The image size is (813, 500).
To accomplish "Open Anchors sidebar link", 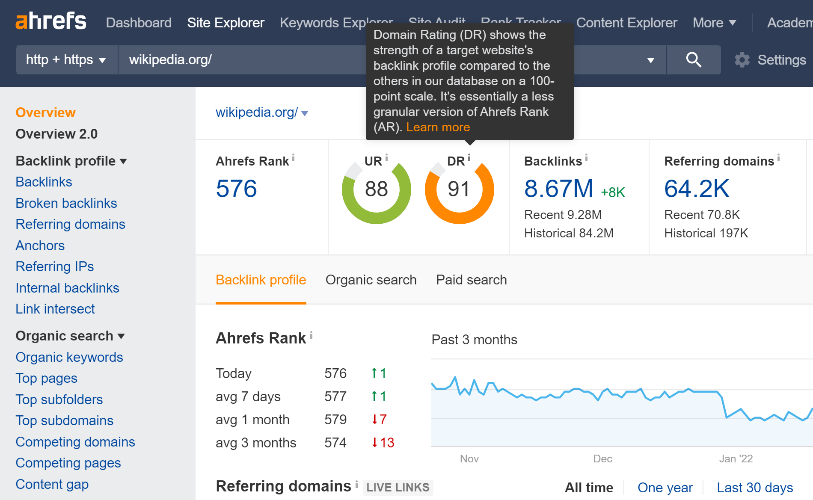I will coord(40,246).
